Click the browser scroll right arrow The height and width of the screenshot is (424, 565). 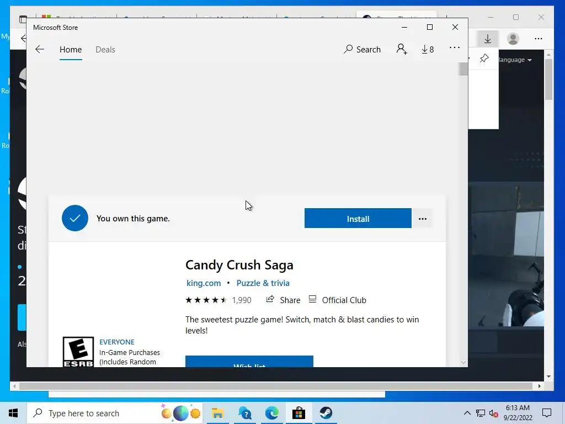tap(540, 386)
